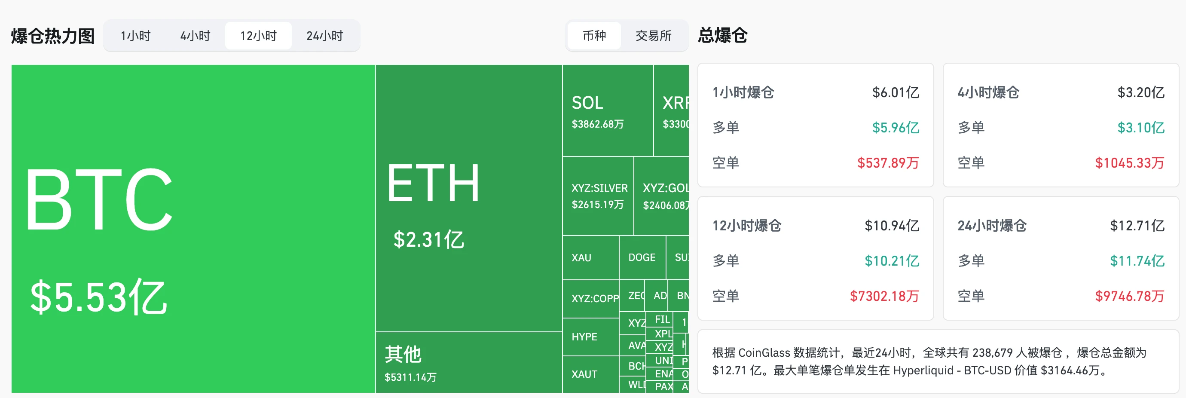The width and height of the screenshot is (1186, 398).
Task: Switch to the 4小时 time tab
Action: pos(195,36)
